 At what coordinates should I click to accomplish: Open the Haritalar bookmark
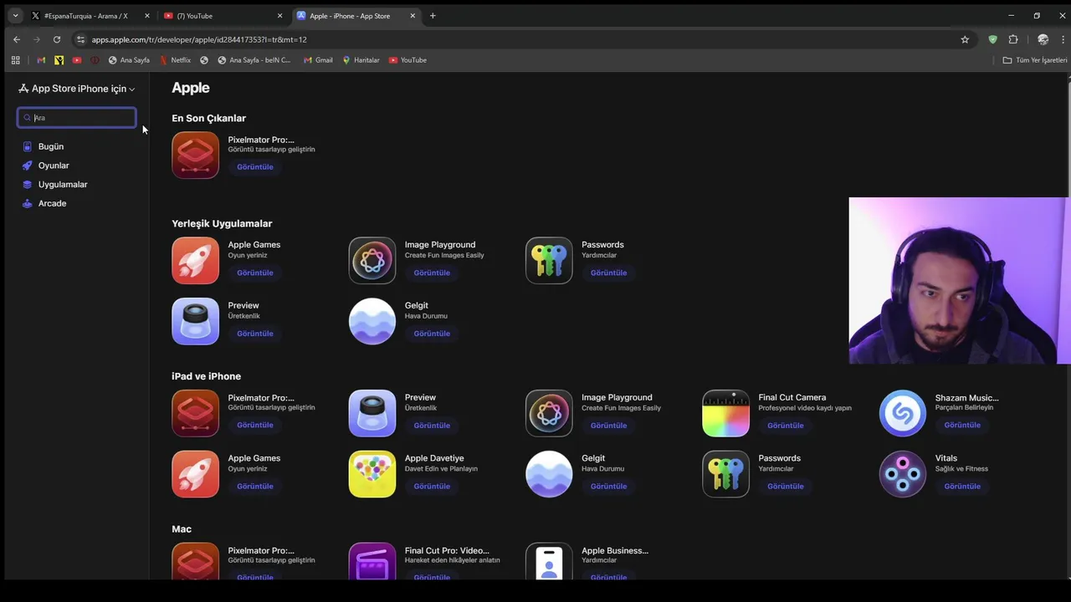tap(361, 60)
